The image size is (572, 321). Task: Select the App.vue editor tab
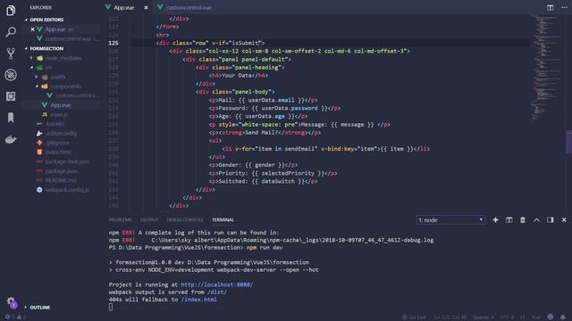pos(124,7)
